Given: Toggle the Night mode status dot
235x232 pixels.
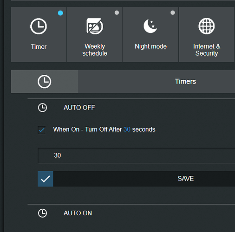Looking at the screenshot, I should pos(173,13).
